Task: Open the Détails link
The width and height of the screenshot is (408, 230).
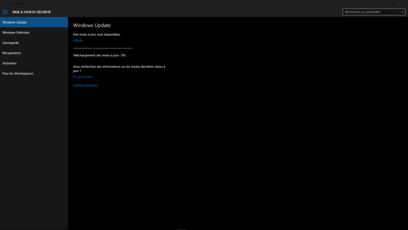Action: (78, 40)
